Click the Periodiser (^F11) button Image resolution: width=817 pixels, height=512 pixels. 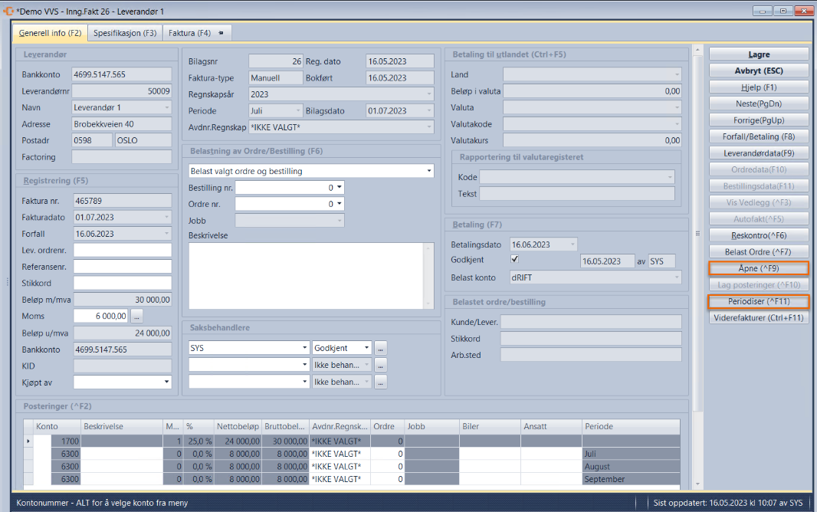click(x=759, y=301)
